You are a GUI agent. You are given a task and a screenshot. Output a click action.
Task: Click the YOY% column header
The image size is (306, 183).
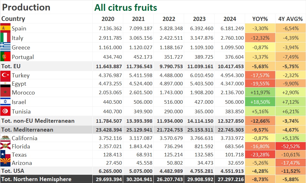coord(260,19)
